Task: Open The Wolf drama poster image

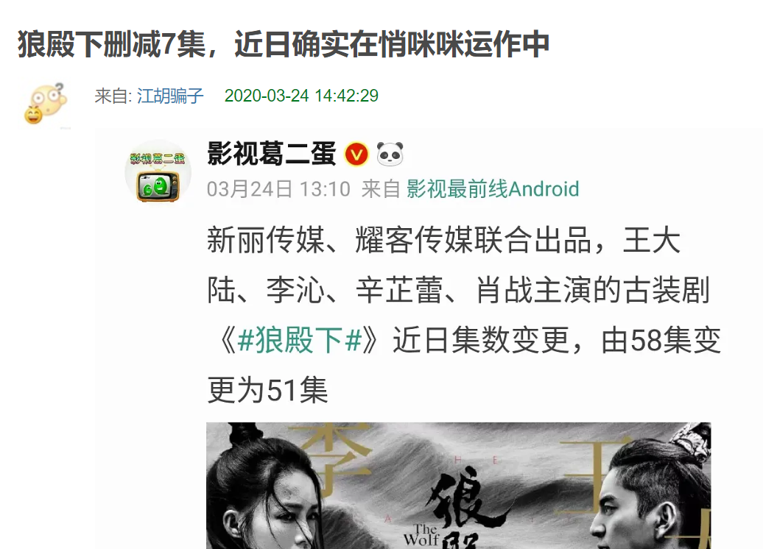Action: click(458, 486)
